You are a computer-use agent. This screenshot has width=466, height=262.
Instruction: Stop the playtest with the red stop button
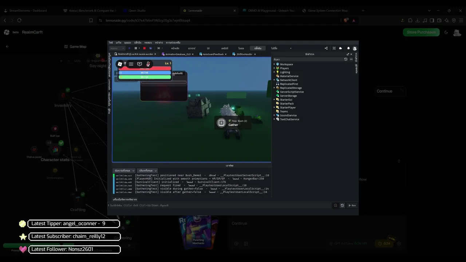coord(144,48)
